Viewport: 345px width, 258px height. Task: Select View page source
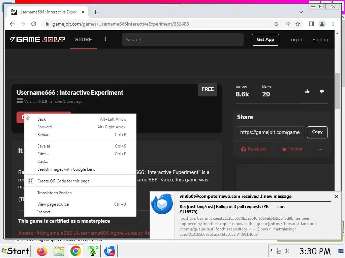coord(80,204)
